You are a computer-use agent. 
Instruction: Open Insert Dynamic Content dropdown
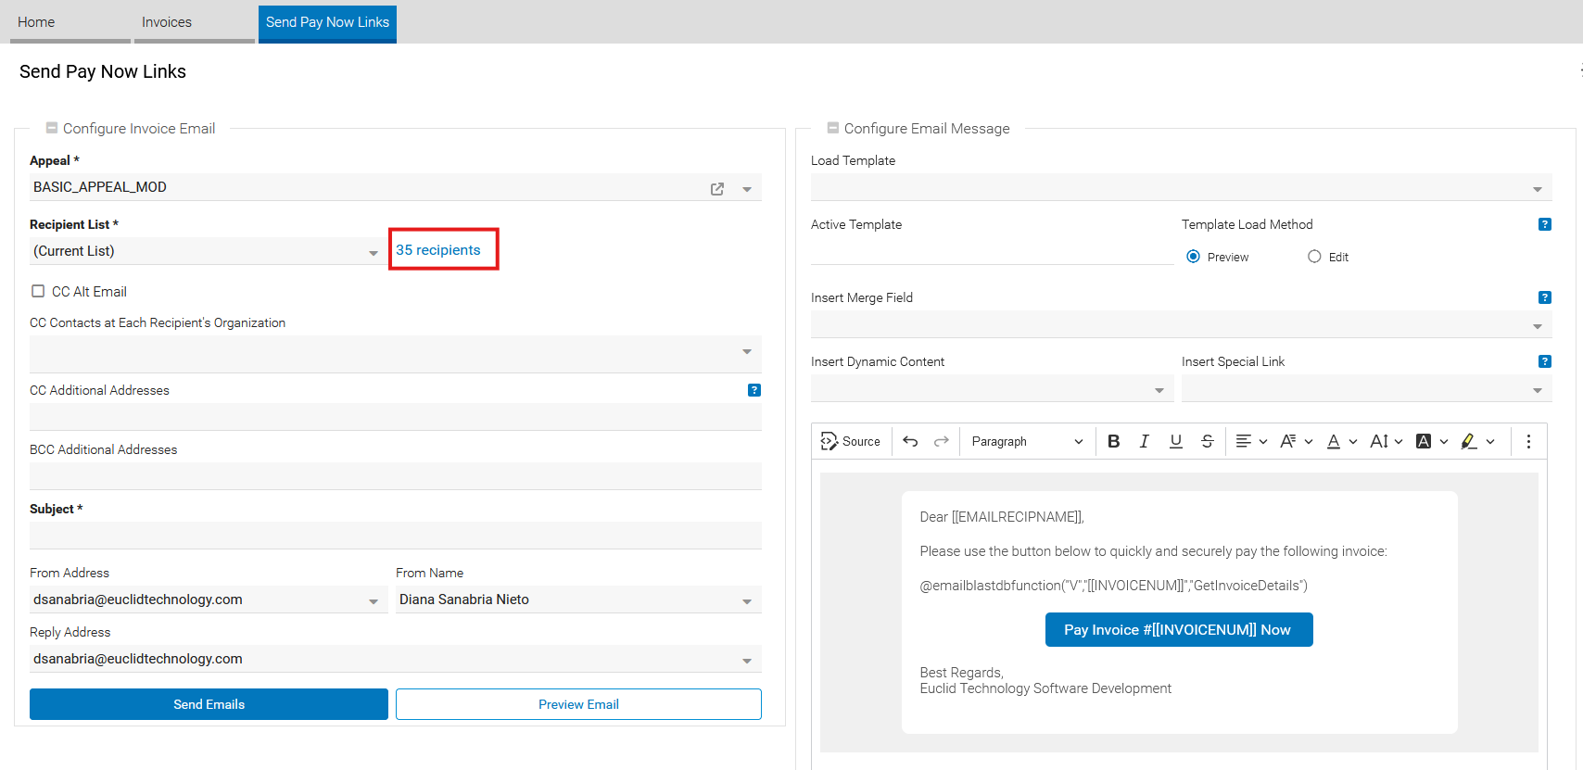(x=1159, y=390)
